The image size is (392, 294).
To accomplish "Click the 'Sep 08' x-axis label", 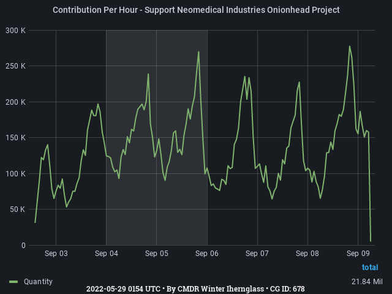I will tap(307, 254).
